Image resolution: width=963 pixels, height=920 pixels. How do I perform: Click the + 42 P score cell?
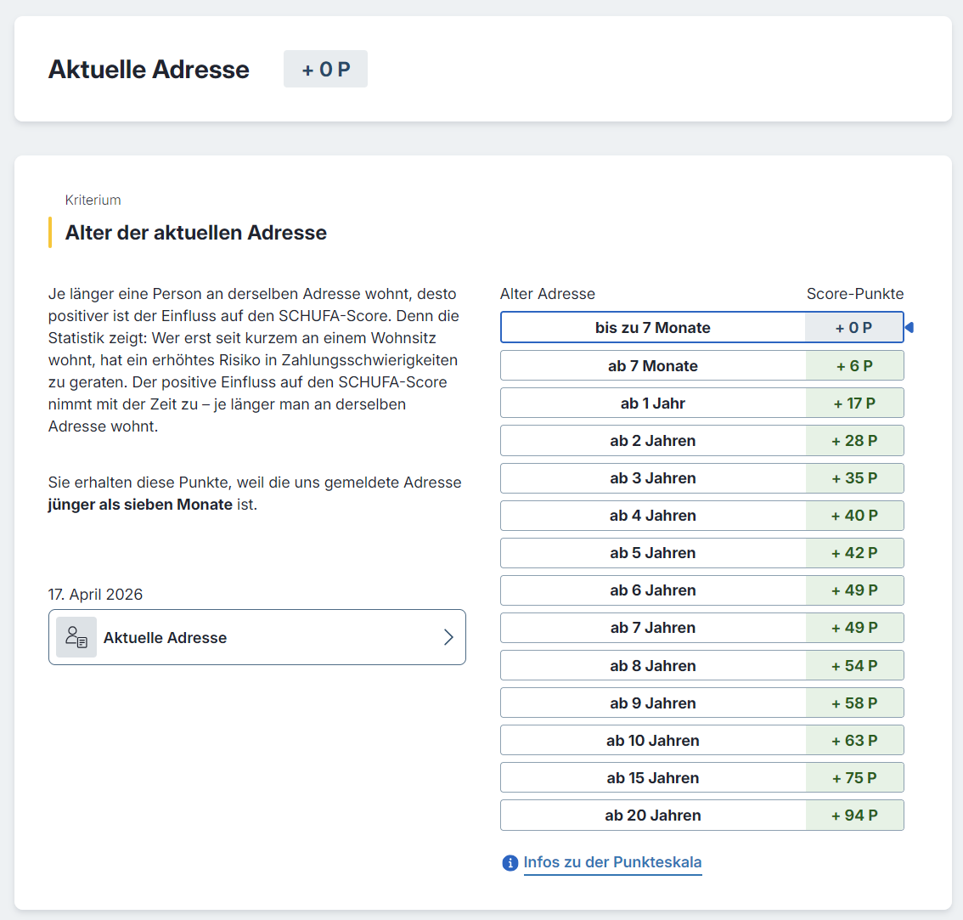(854, 553)
